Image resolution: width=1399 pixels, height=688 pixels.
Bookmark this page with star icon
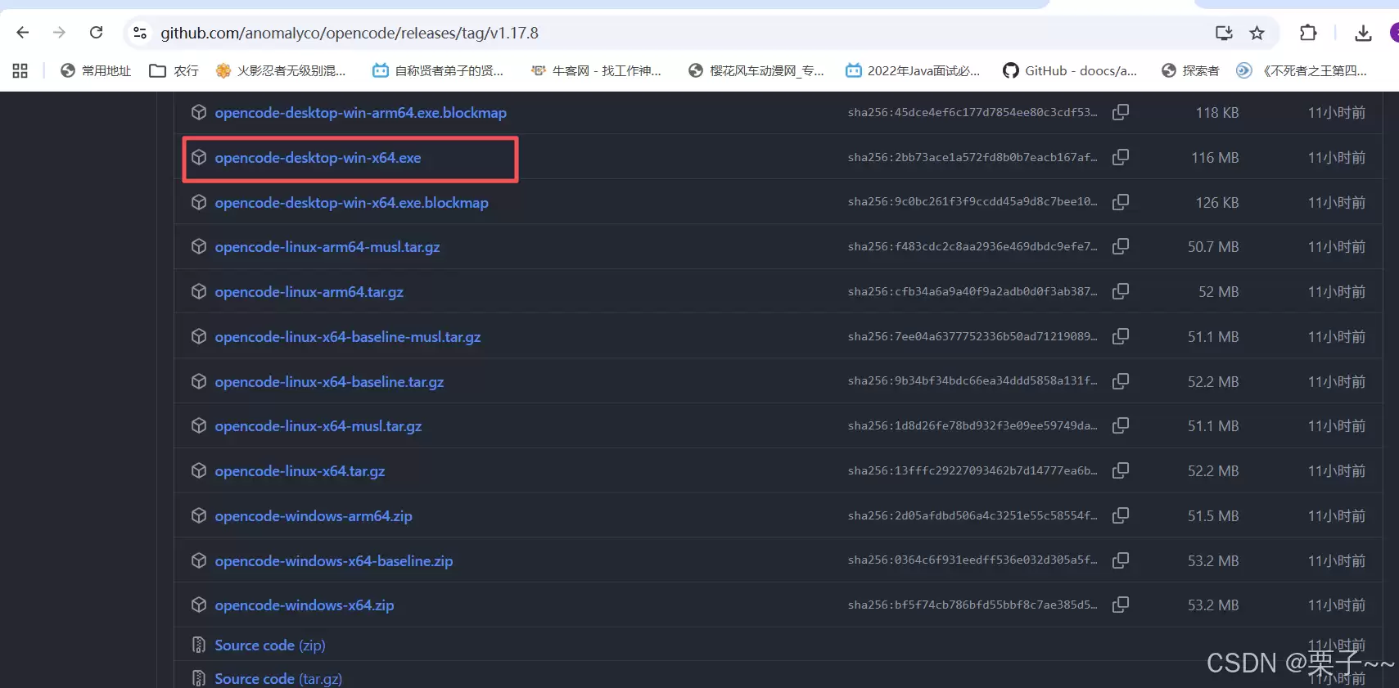pyautogui.click(x=1257, y=33)
